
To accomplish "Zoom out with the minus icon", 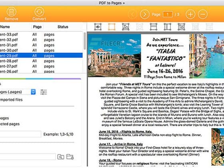I will (203, 14).
